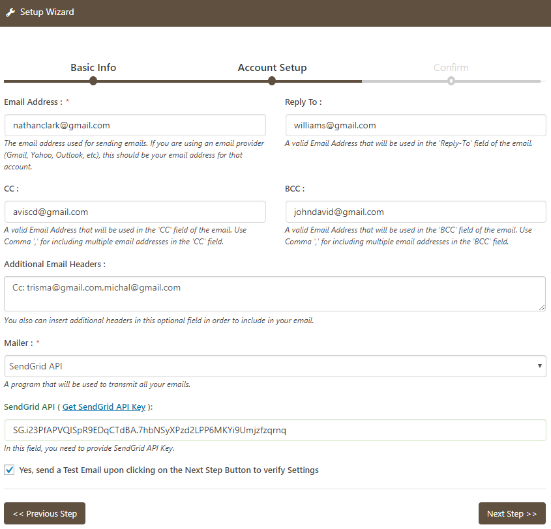Click the wizard progress bar line
This screenshot has height=529, width=551.
pos(183,81)
